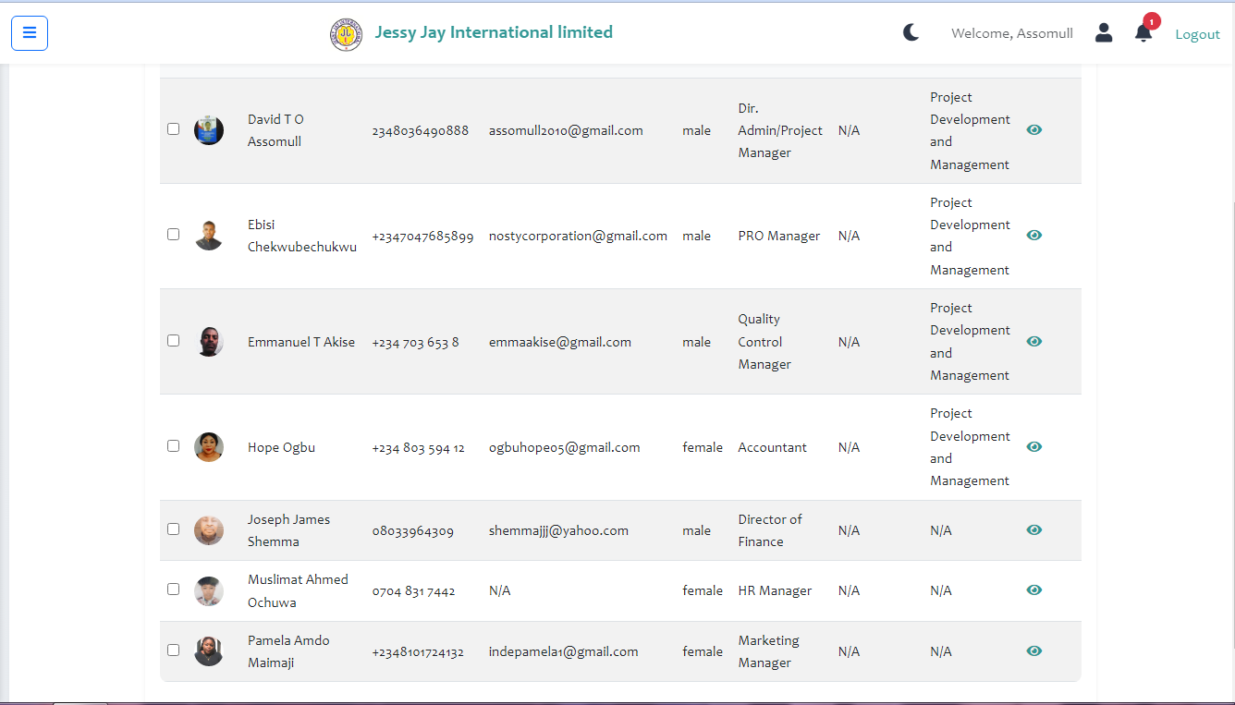Click eye icon for Emmanuel T Akise

pos(1034,342)
